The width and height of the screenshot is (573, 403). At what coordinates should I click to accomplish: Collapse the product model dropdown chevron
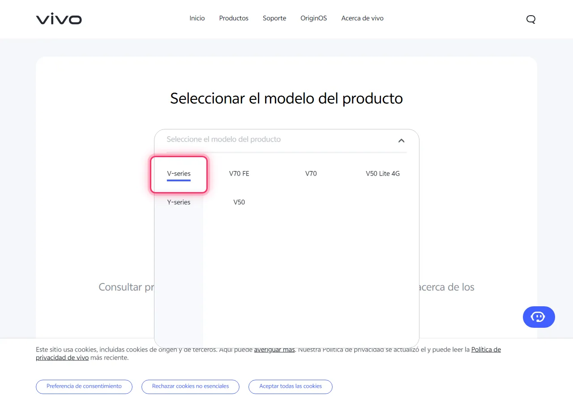coord(401,141)
